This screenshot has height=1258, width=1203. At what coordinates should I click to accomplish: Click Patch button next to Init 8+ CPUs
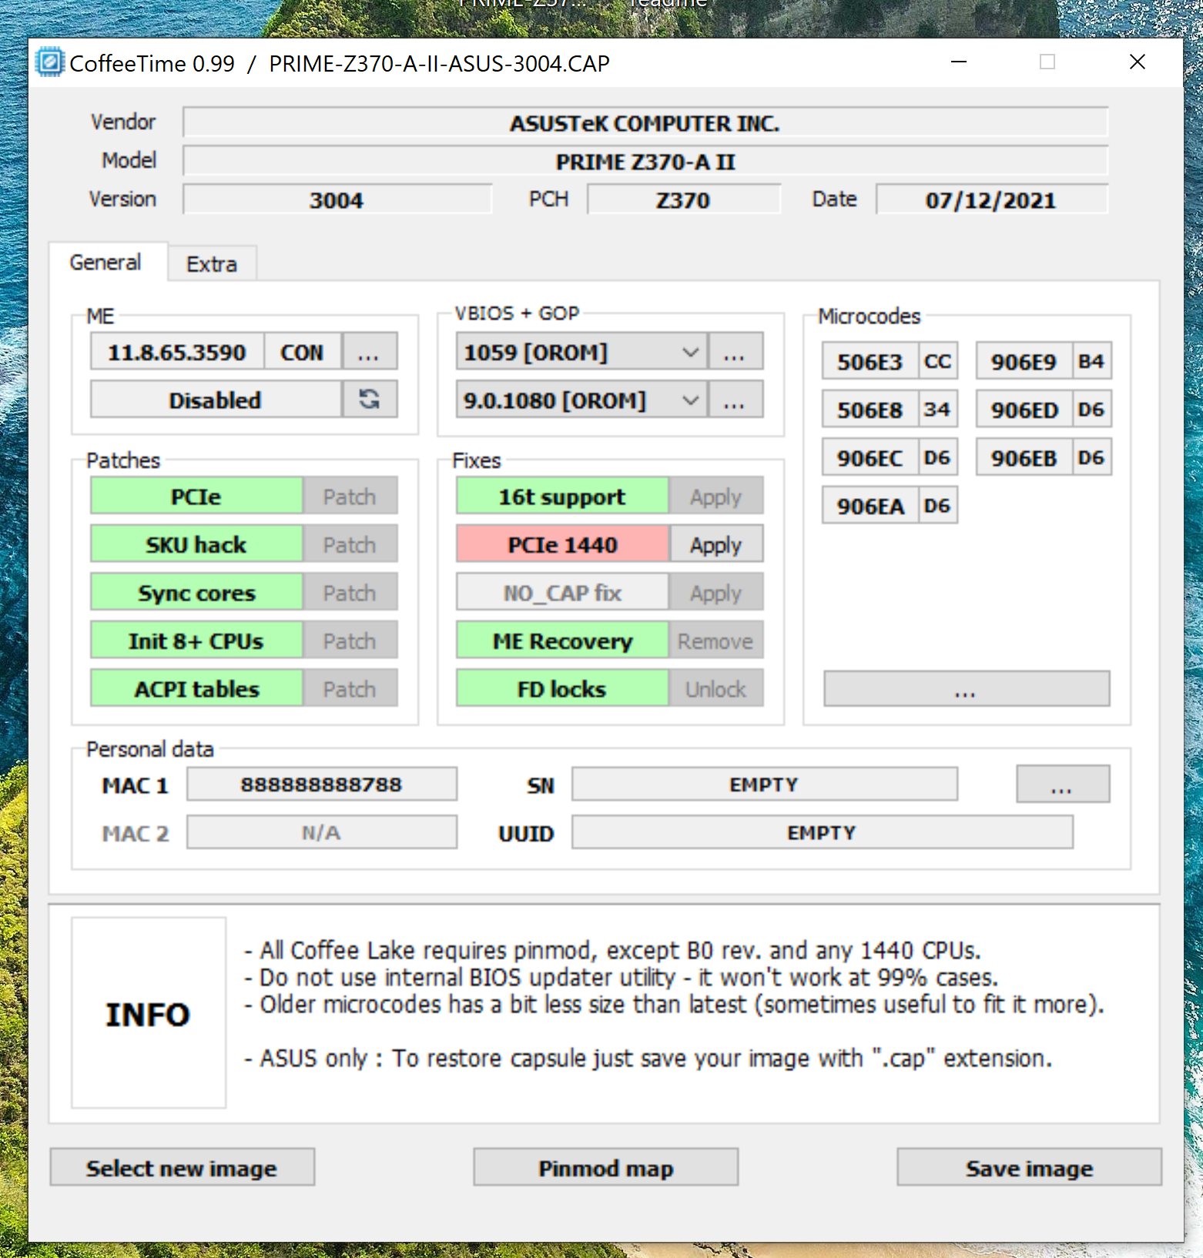click(350, 641)
